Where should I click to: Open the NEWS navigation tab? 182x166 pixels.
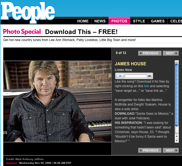(100, 21)
